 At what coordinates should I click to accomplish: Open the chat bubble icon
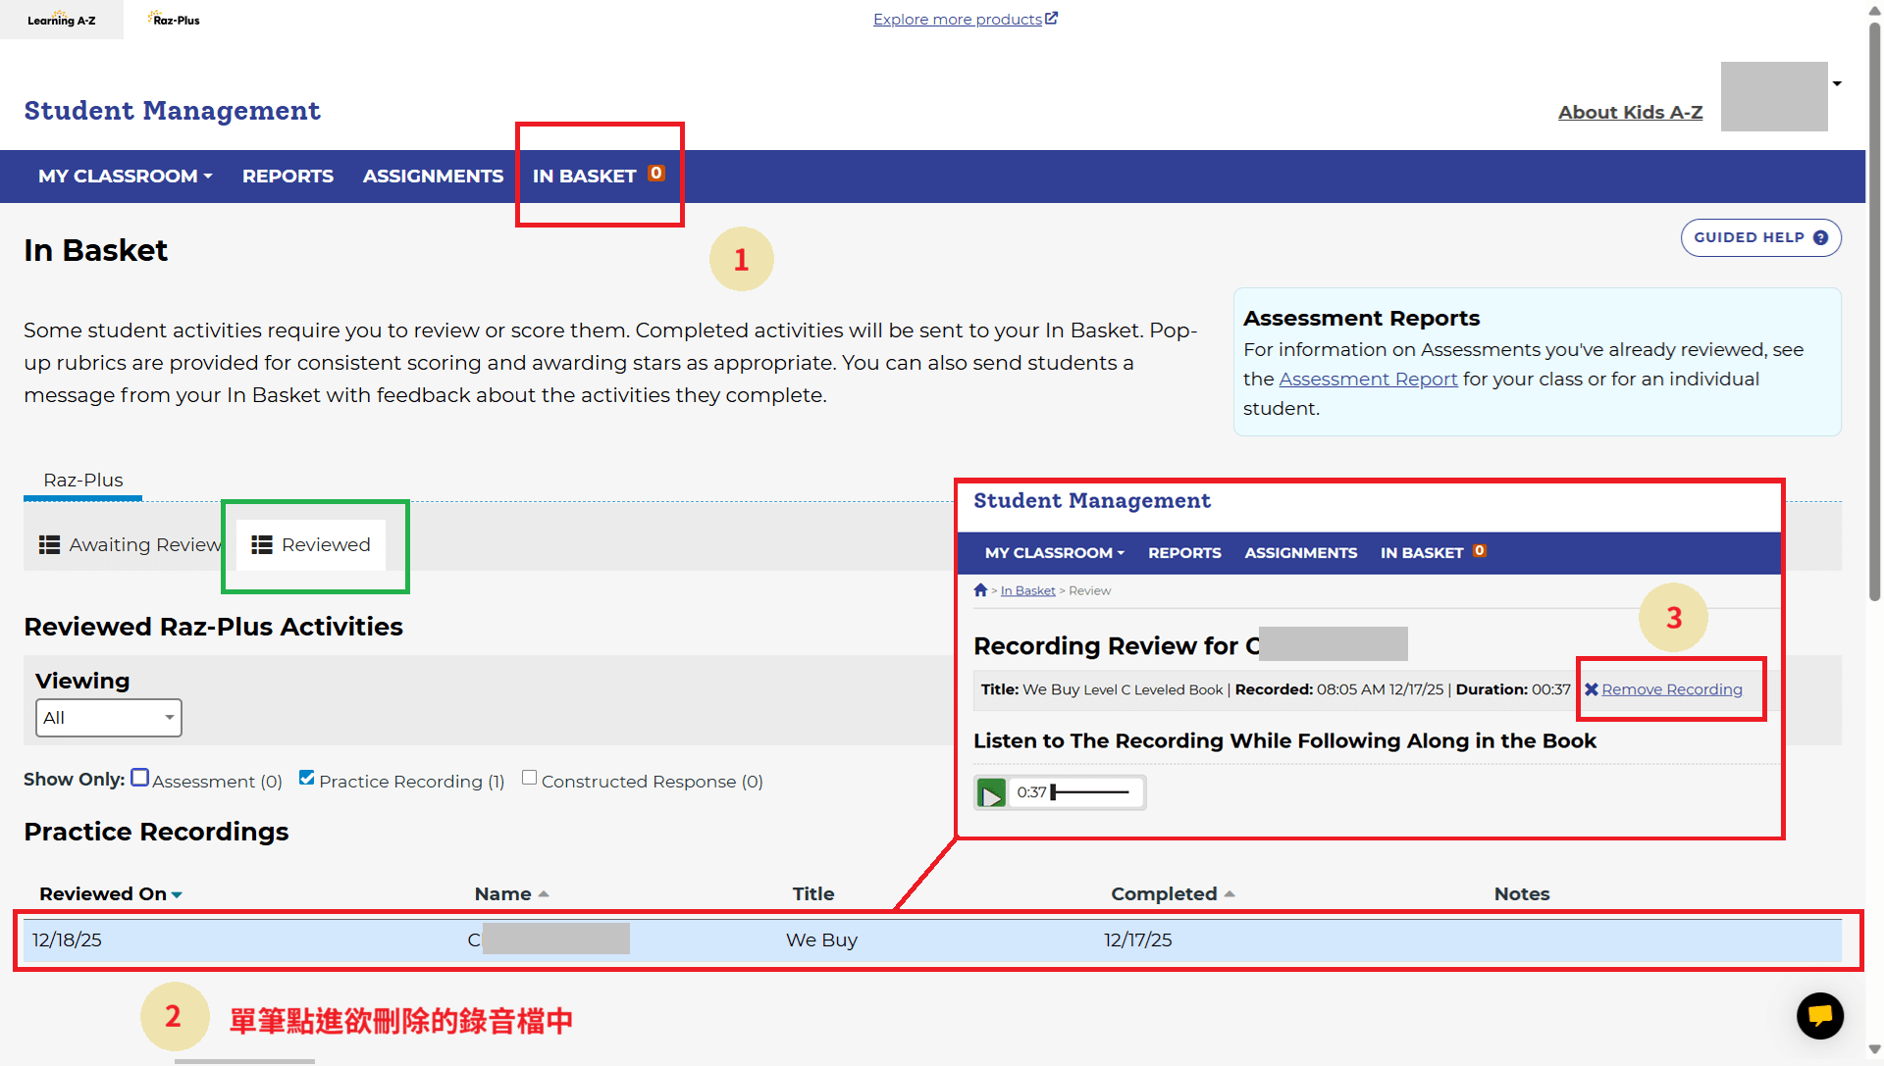tap(1819, 1015)
